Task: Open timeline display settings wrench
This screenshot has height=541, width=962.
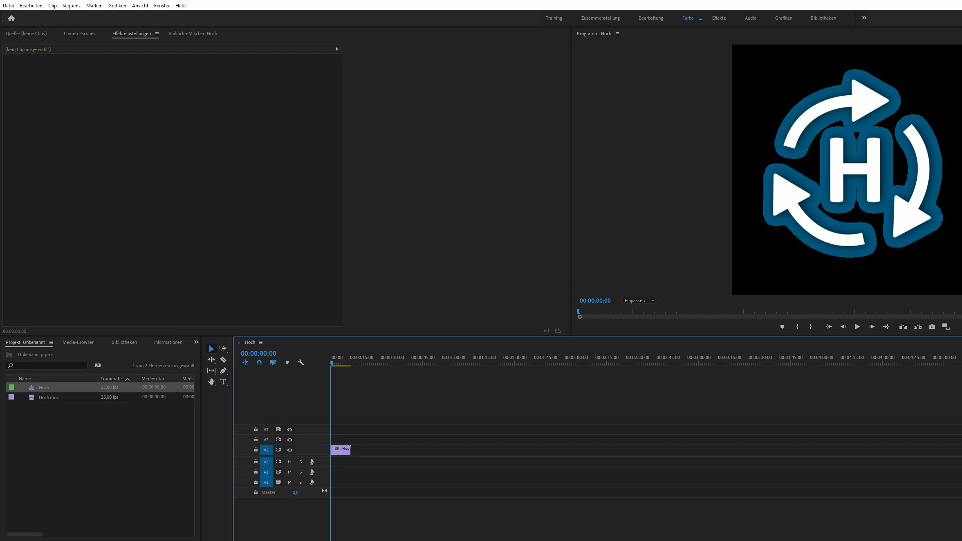Action: point(301,363)
